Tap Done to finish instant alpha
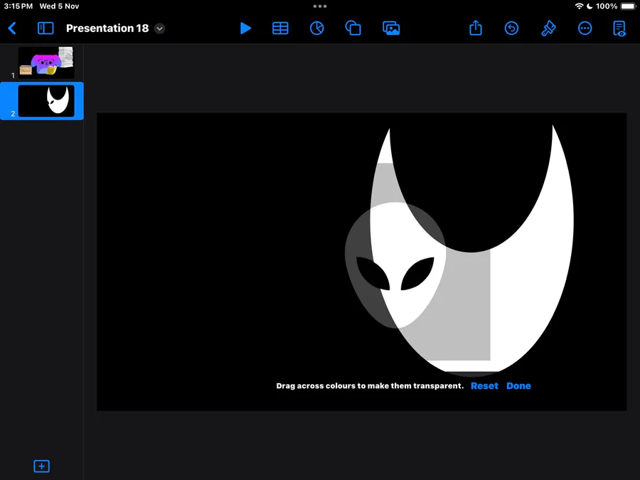Image resolution: width=640 pixels, height=480 pixels. [518, 385]
